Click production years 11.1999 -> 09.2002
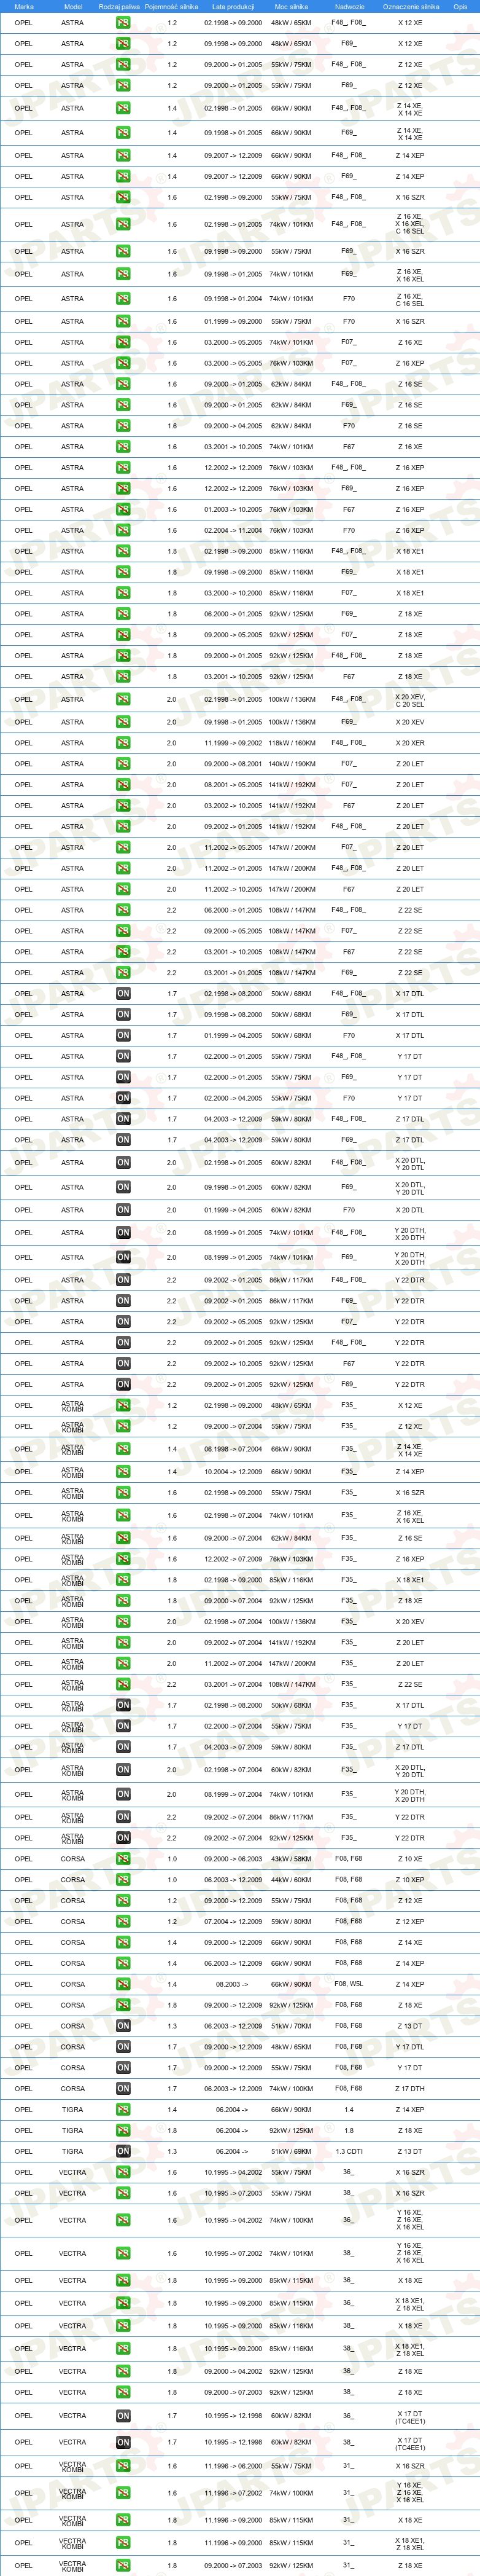Image resolution: width=480 pixels, height=2576 pixels. 233,743
